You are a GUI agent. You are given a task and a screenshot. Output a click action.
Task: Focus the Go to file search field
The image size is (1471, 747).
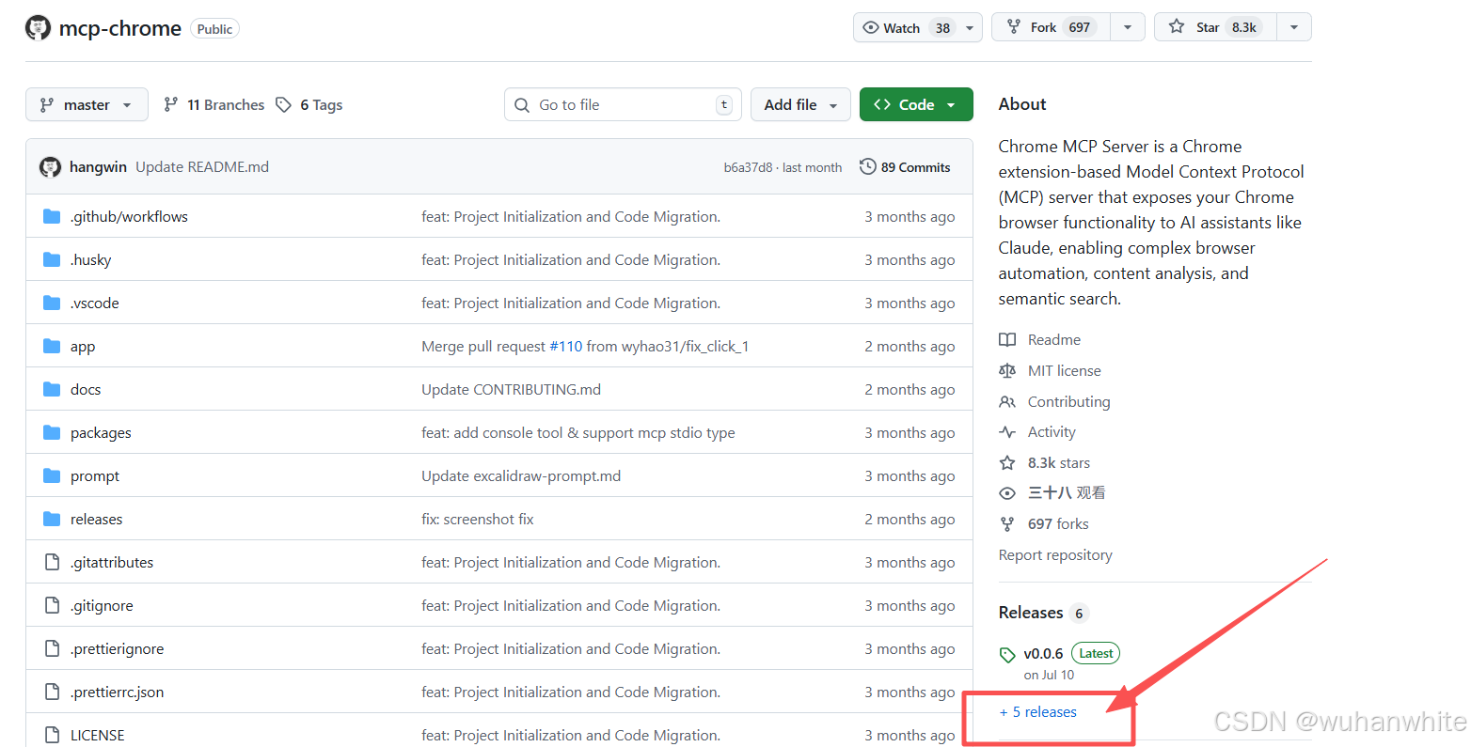[x=623, y=104]
